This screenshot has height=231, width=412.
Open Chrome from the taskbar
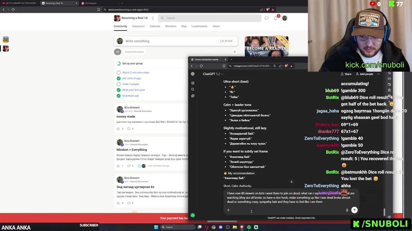213,227
